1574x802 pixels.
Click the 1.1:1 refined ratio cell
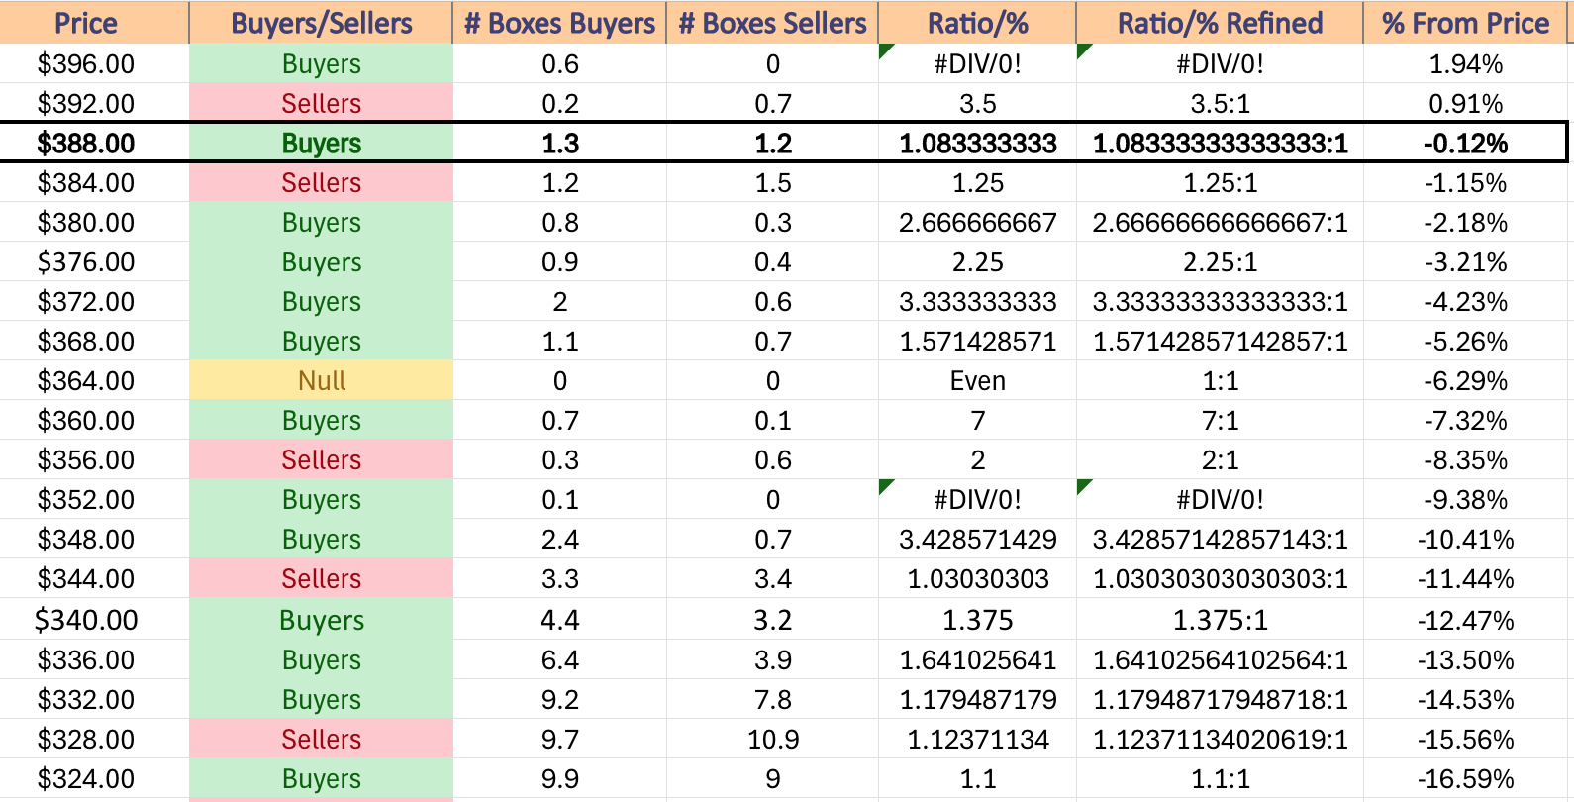(x=1220, y=779)
